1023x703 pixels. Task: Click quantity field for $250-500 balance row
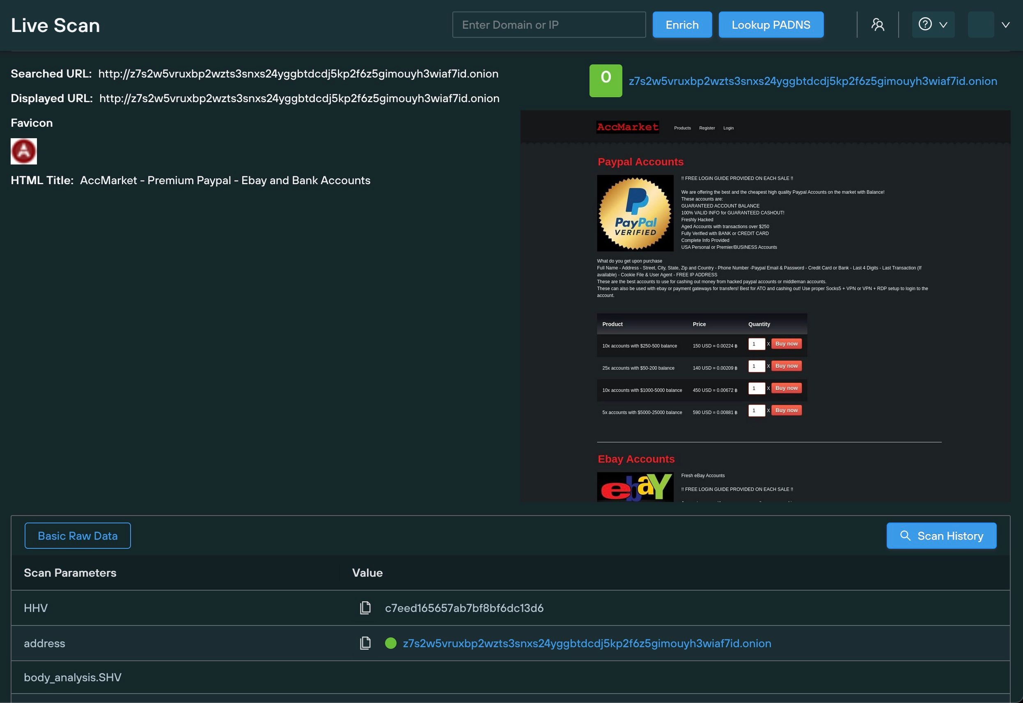tap(756, 344)
